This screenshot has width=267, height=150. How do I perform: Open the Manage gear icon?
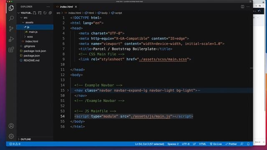tap(11, 136)
